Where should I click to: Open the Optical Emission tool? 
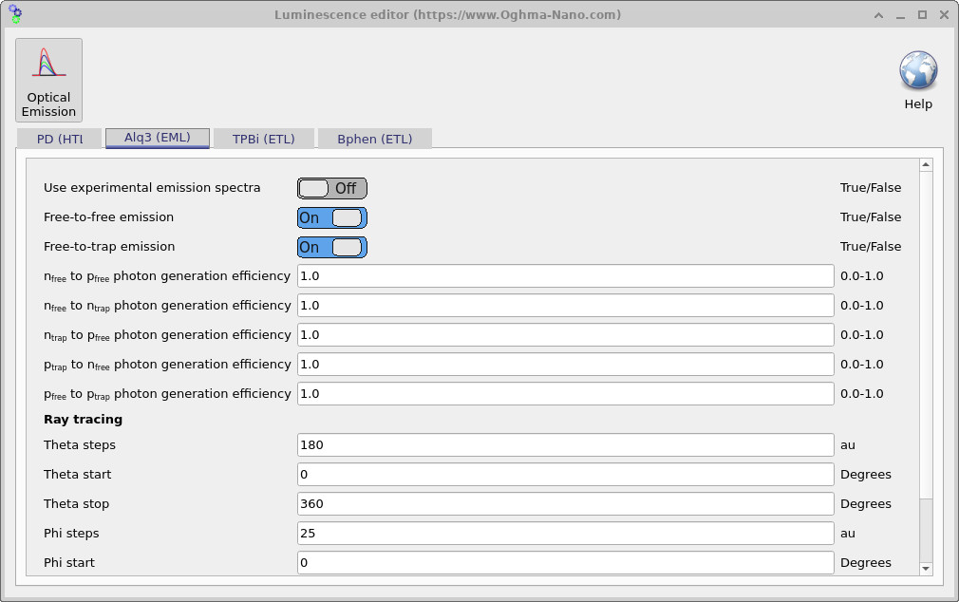[x=48, y=80]
